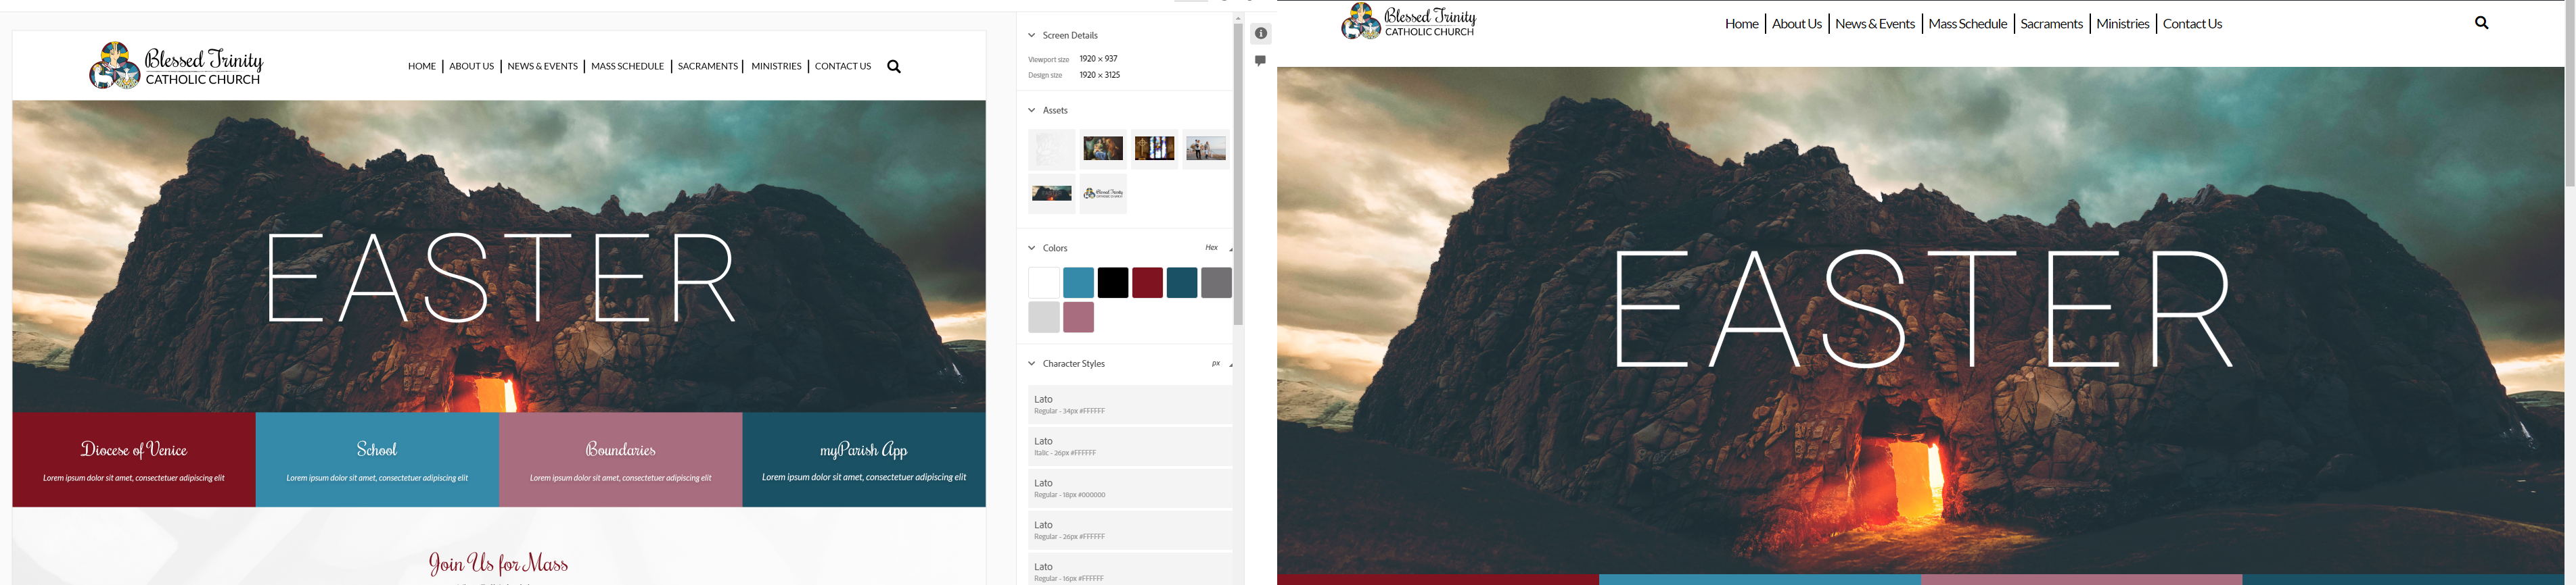
Task: Click the Blessed Trinity logo on the live site
Action: [x=1408, y=22]
